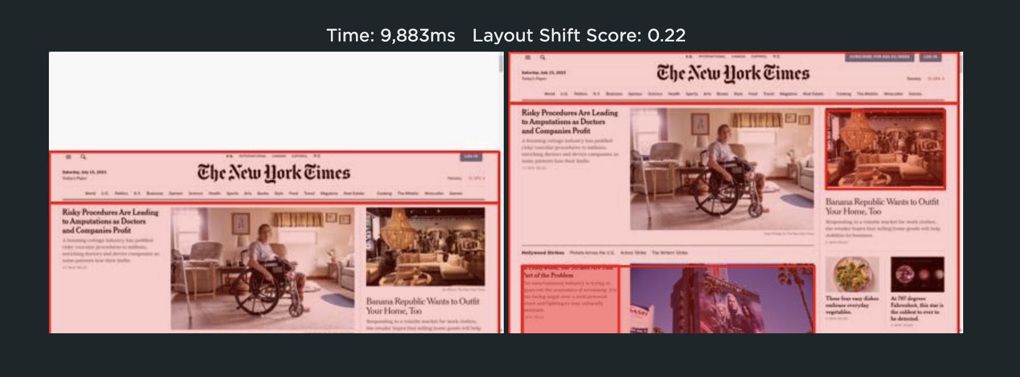Click 'Part of the Problem' headline
Screen dimensions: 1020x377
[548, 275]
